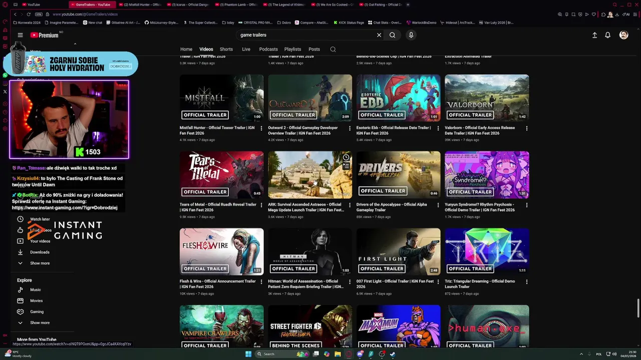Go back with browser back arrow
The width and height of the screenshot is (641, 360).
click(15, 14)
